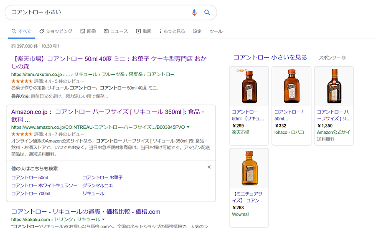Switch to the 動画 tab
The image size is (376, 228).
(144, 31)
